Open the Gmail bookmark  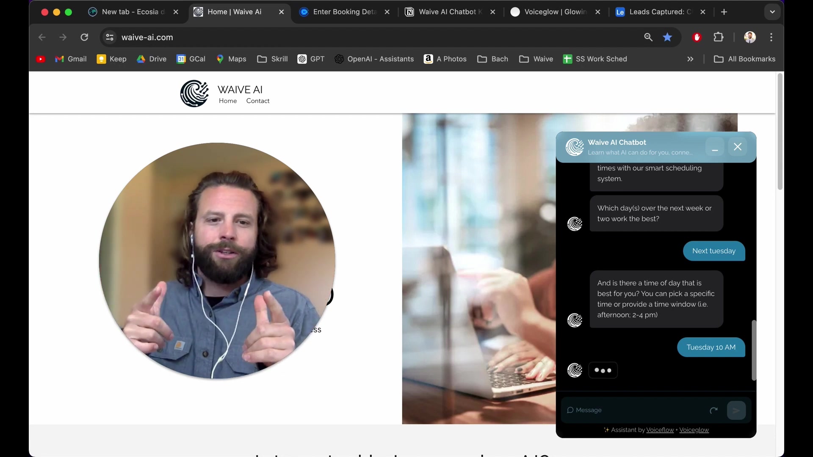[x=71, y=59]
